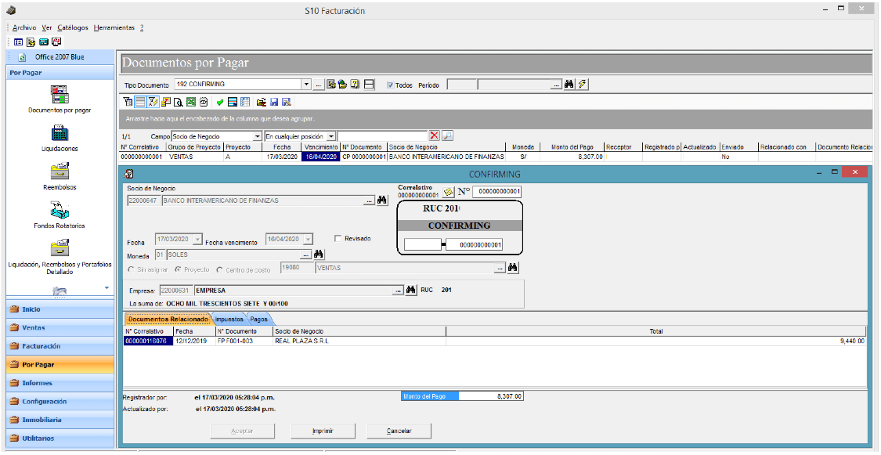Click the filter text input field
Image resolution: width=881 pixels, height=455 pixels.
pos(382,136)
